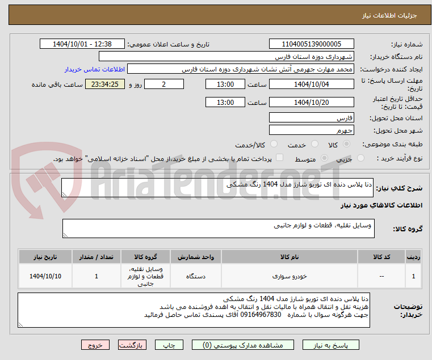Click the request creator field محمد مهارت جهرمی
This screenshot has width=432, height=360.
click(x=241, y=69)
